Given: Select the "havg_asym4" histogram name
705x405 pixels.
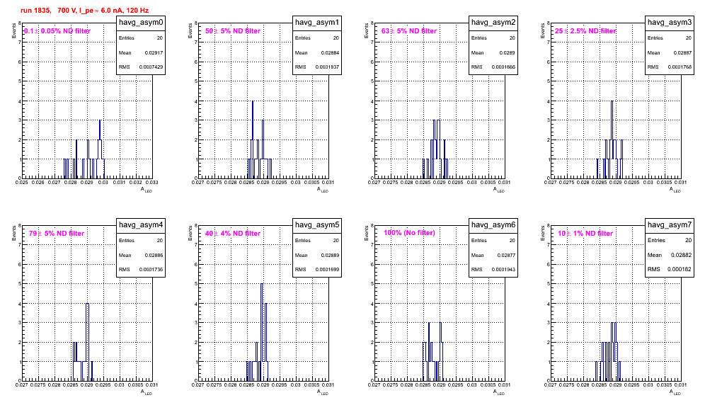Looking at the screenshot, I should coord(141,225).
